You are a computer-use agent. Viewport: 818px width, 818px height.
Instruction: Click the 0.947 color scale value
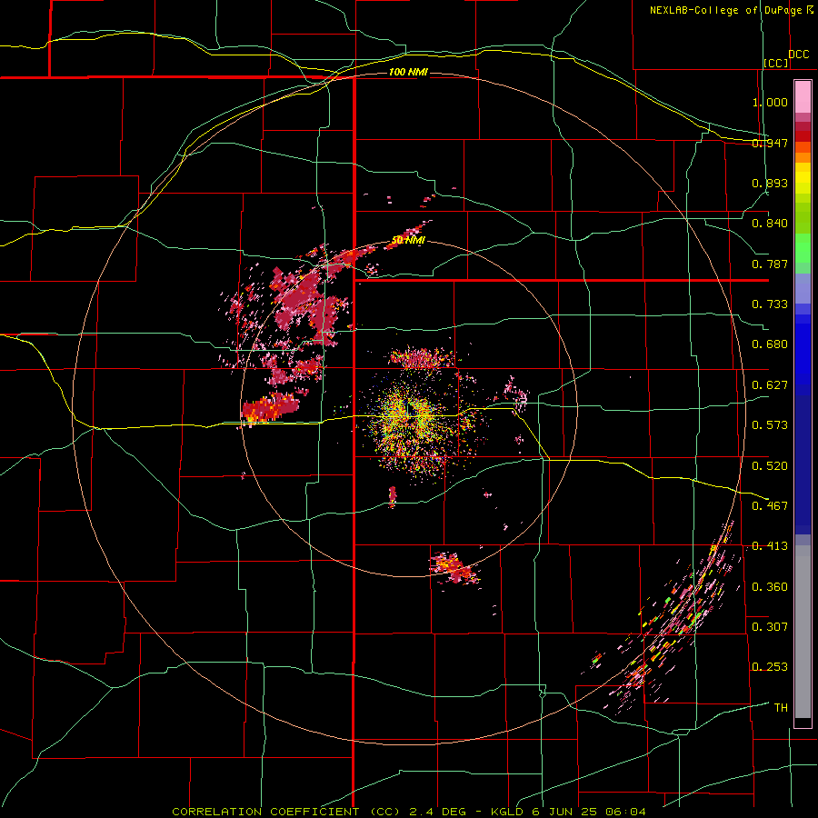(770, 143)
